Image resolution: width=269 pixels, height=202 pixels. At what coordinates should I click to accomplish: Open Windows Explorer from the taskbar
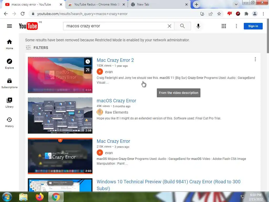click(23, 197)
